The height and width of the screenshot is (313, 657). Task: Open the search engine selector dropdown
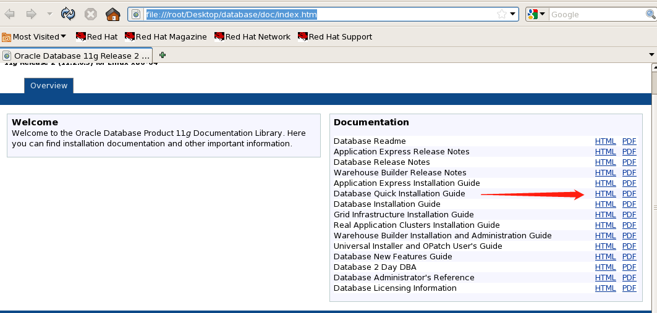click(x=536, y=14)
